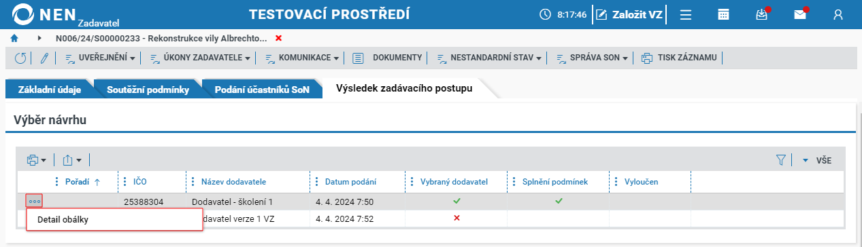Open the KOMUNIKACE dropdown menu
862x247 pixels.
301,58
